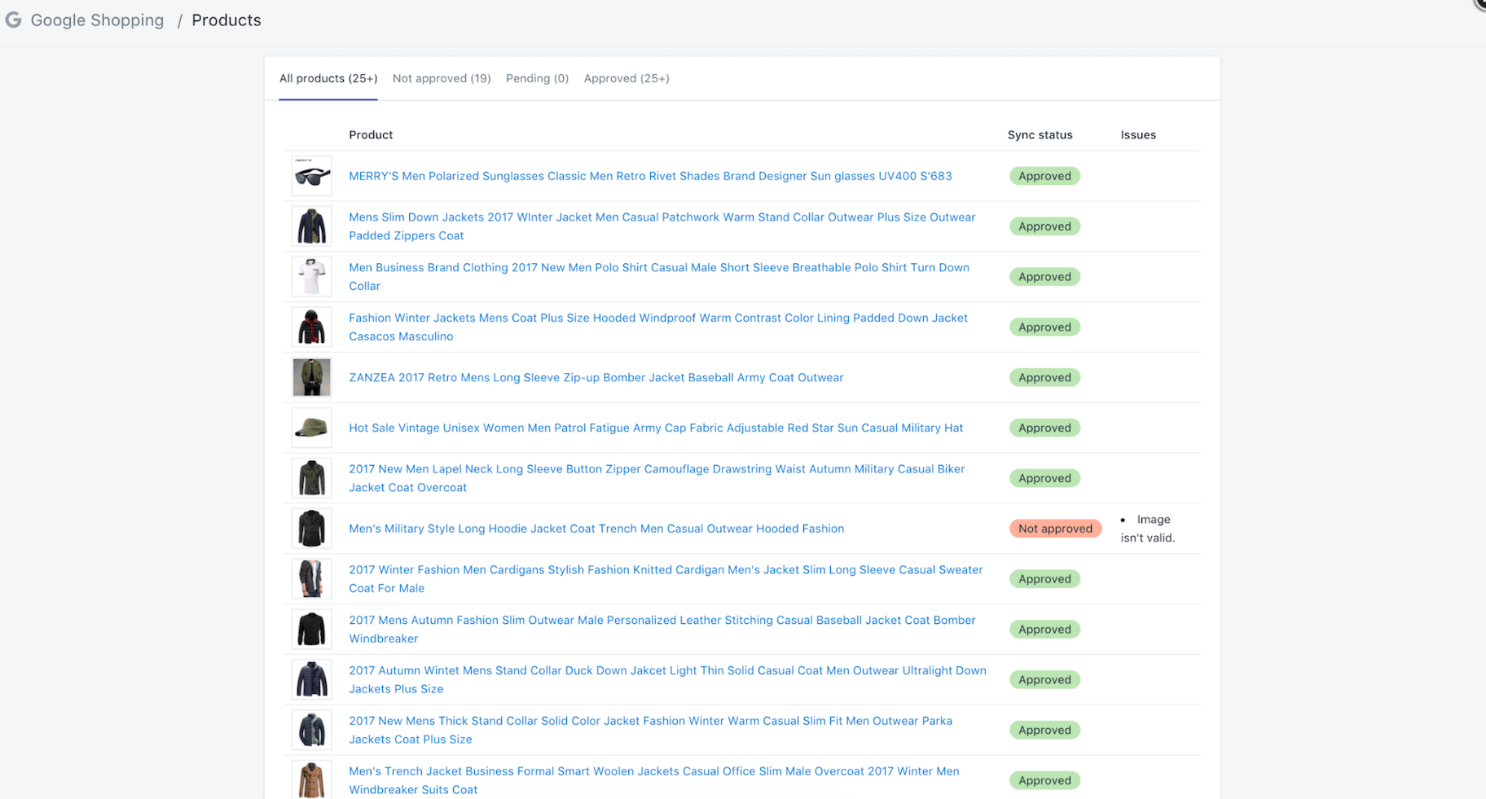
Task: Click the green army cap thumbnail
Action: (x=311, y=428)
